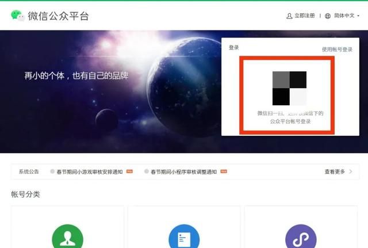This screenshot has height=248, width=368.
Task: Click the login QR code image
Action: (289, 88)
